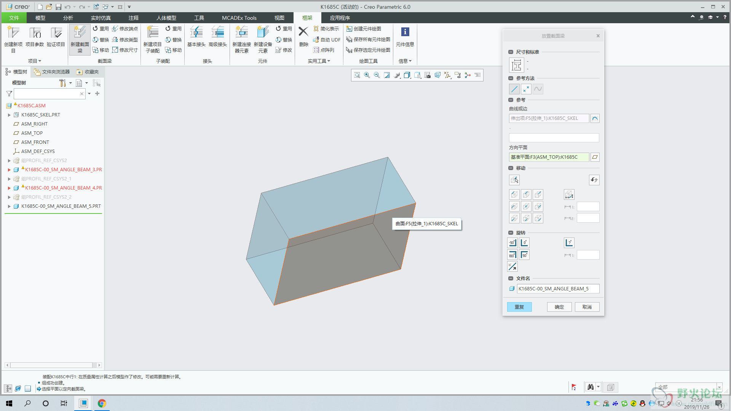Open the 项目 group dropdown
Viewport: 731px width, 411px height.
coord(34,61)
